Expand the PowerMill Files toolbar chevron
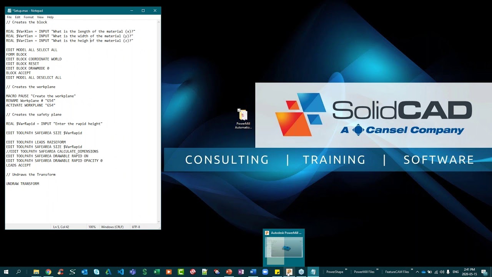The image size is (492, 277). pyautogui.click(x=377, y=270)
